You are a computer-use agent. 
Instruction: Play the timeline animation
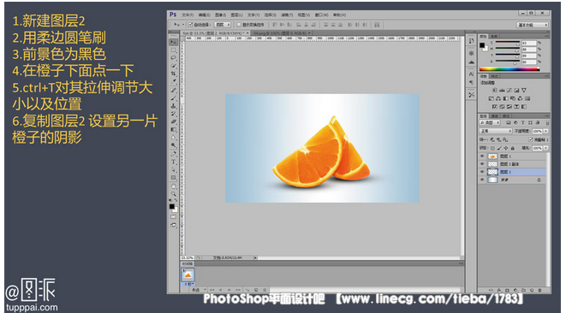tap(229, 290)
